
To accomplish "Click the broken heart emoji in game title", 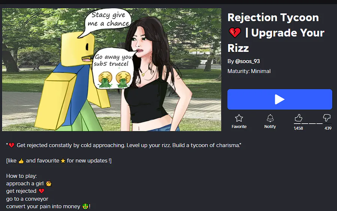I will [235, 33].
